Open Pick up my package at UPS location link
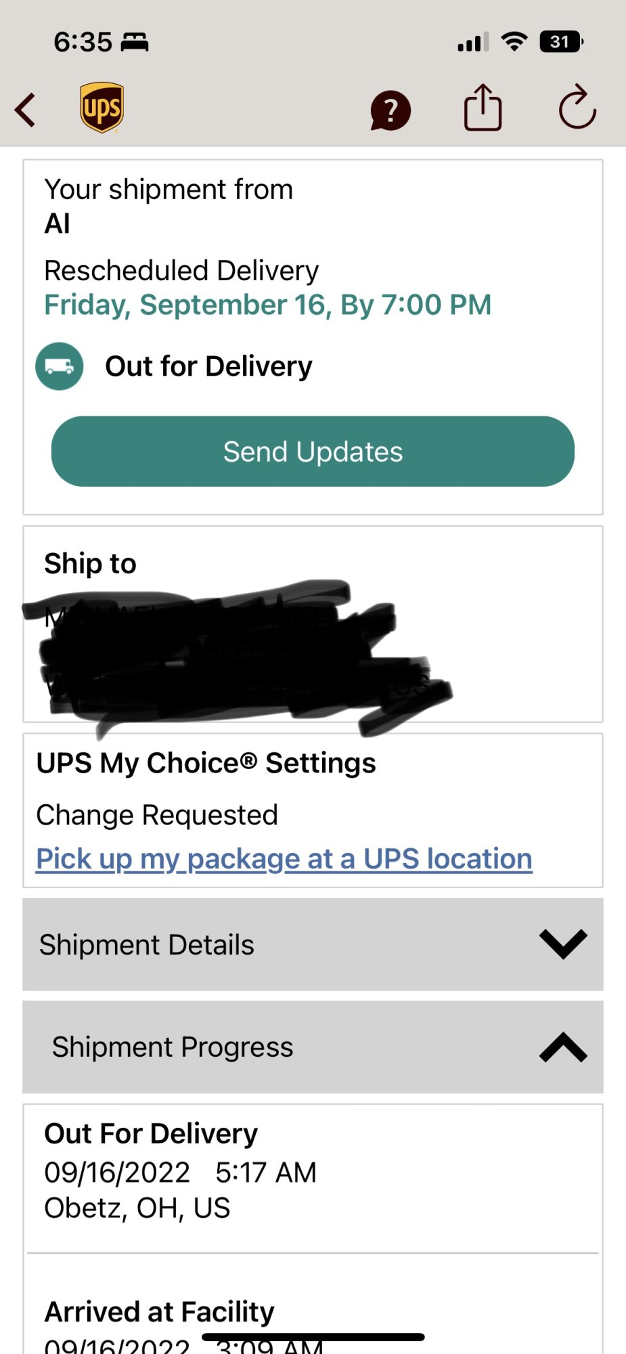Screen dimensions: 626x1354 (284, 858)
